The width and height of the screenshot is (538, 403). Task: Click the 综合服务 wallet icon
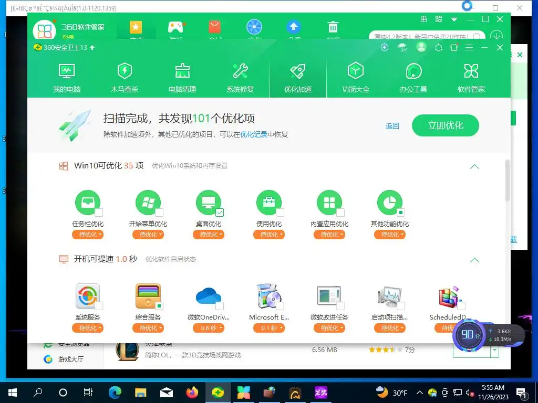pos(148,296)
